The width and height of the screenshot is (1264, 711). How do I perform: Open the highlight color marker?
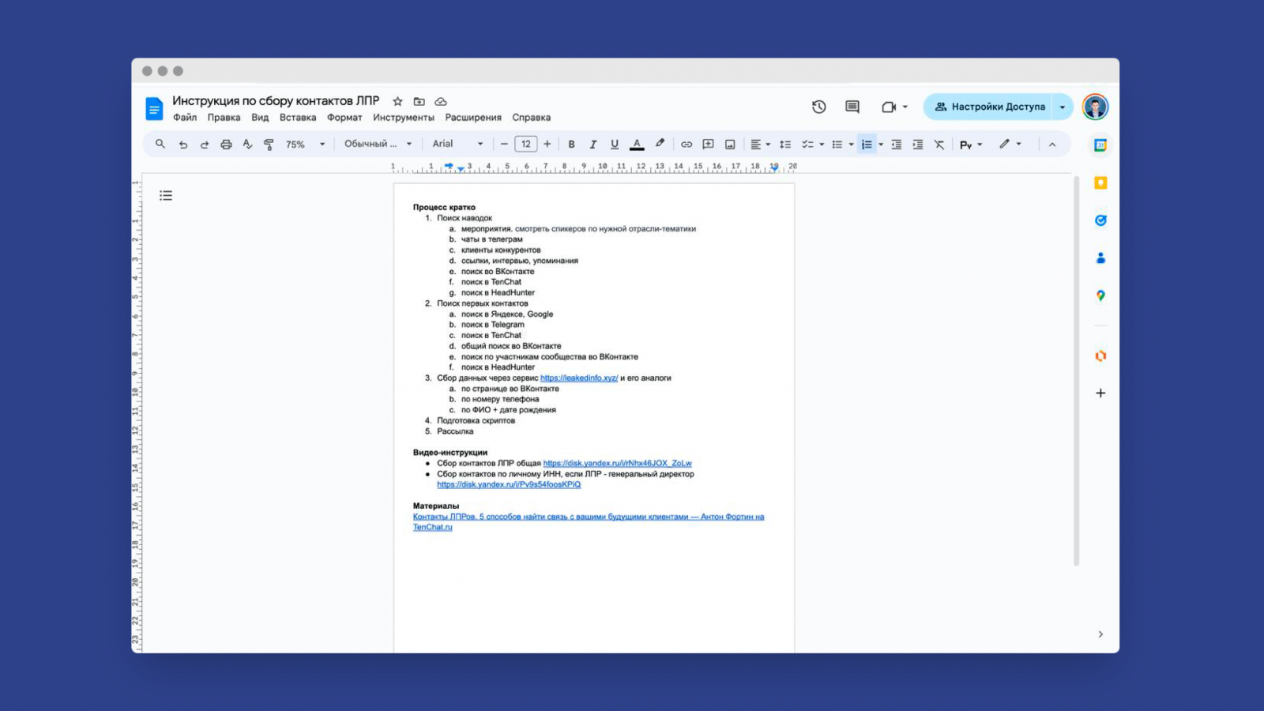660,144
